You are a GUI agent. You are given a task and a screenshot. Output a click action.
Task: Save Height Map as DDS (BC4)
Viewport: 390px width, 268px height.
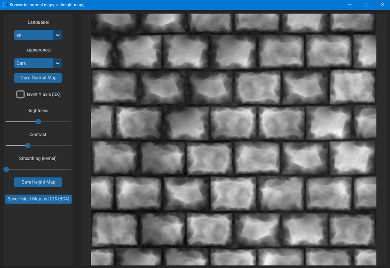pyautogui.click(x=38, y=199)
